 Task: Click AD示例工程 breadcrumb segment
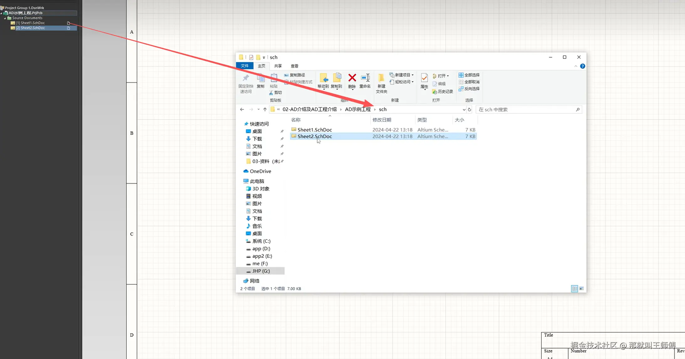pos(358,109)
